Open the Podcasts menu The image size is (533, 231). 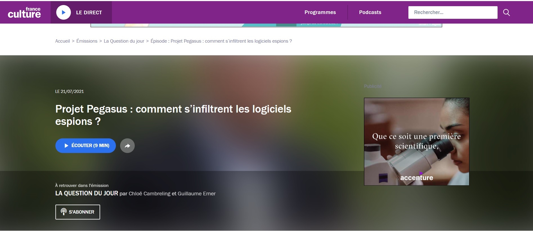370,12
